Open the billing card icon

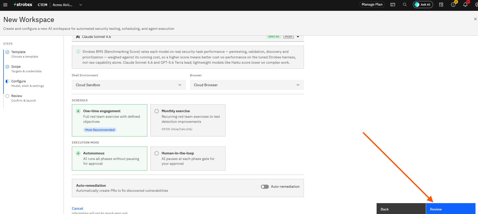(x=393, y=5)
